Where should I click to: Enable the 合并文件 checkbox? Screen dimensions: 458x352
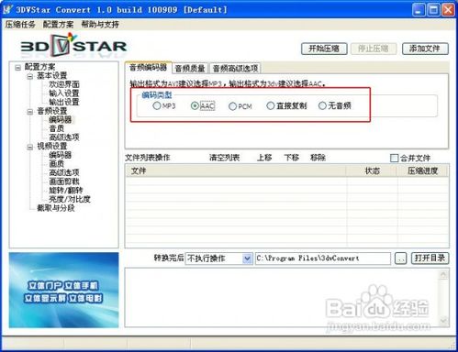pos(394,158)
